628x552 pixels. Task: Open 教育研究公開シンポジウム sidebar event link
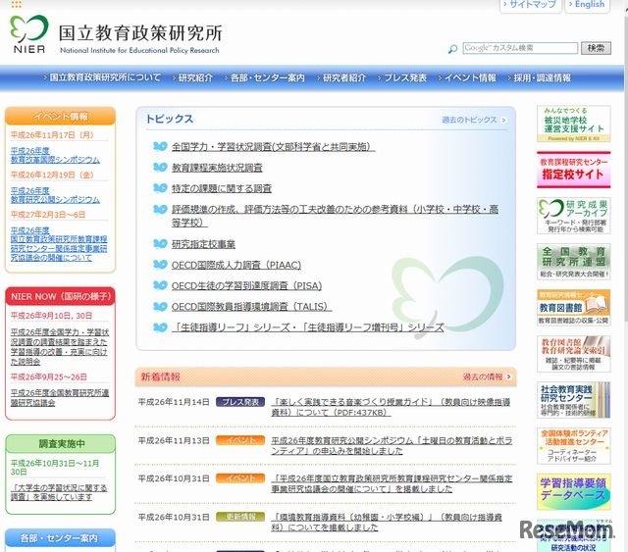coord(55,195)
